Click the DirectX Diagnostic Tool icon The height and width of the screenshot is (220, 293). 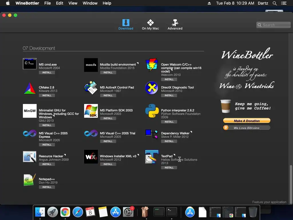pos(152,88)
